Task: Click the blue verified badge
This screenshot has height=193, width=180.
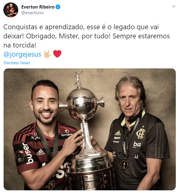Action: click(x=58, y=7)
